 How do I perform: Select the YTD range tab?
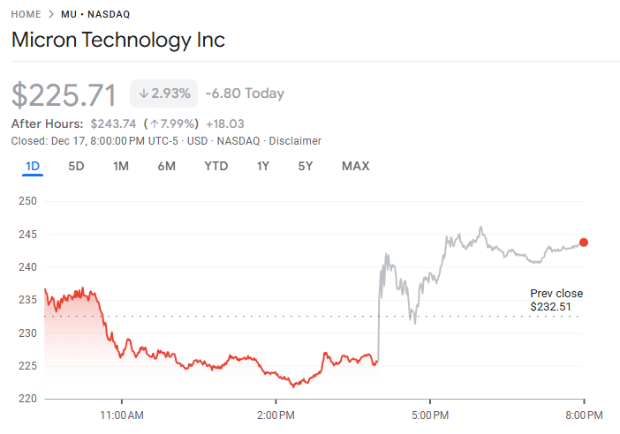pyautogui.click(x=215, y=166)
